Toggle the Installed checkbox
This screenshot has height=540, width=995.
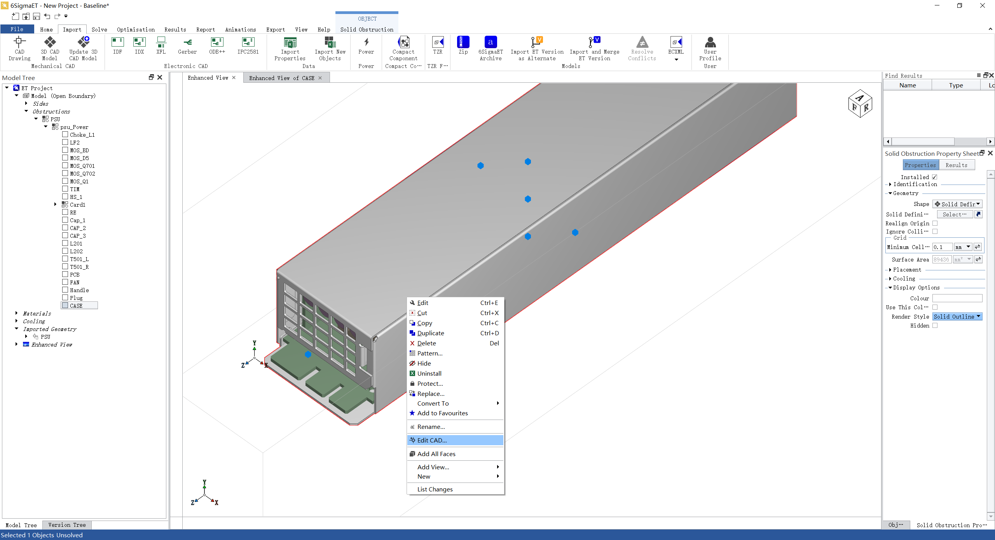tap(935, 177)
